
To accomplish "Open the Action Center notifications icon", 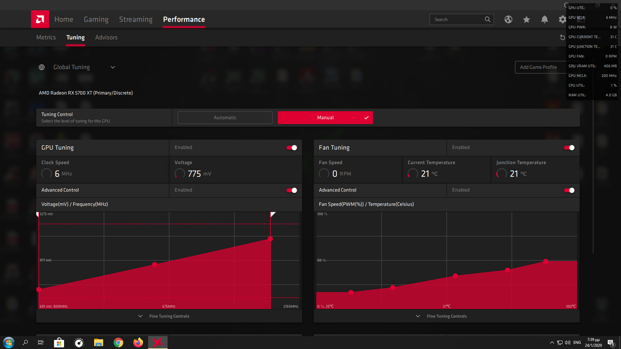I will (611, 343).
